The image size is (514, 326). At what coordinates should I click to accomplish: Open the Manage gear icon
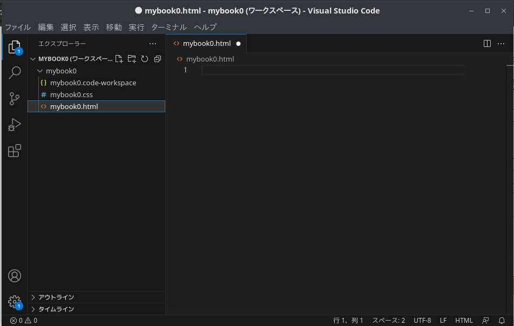point(15,302)
